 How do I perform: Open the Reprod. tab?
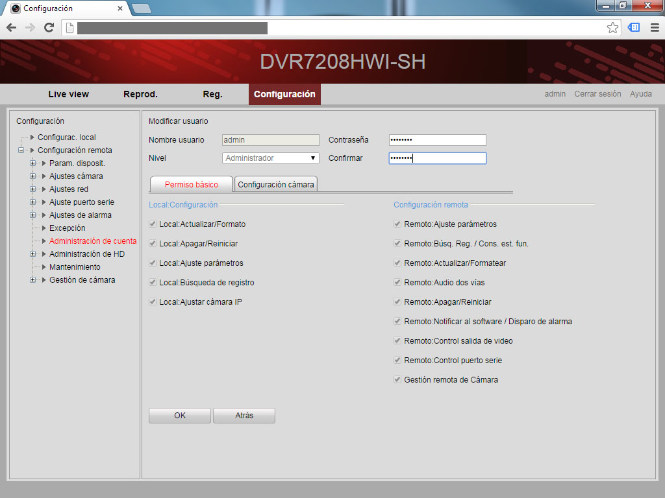tap(140, 94)
